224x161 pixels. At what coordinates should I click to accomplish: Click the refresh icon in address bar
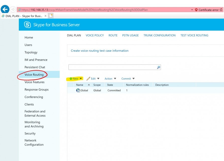pos(221,10)
